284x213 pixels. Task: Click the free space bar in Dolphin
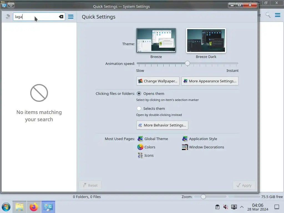click(x=244, y=197)
